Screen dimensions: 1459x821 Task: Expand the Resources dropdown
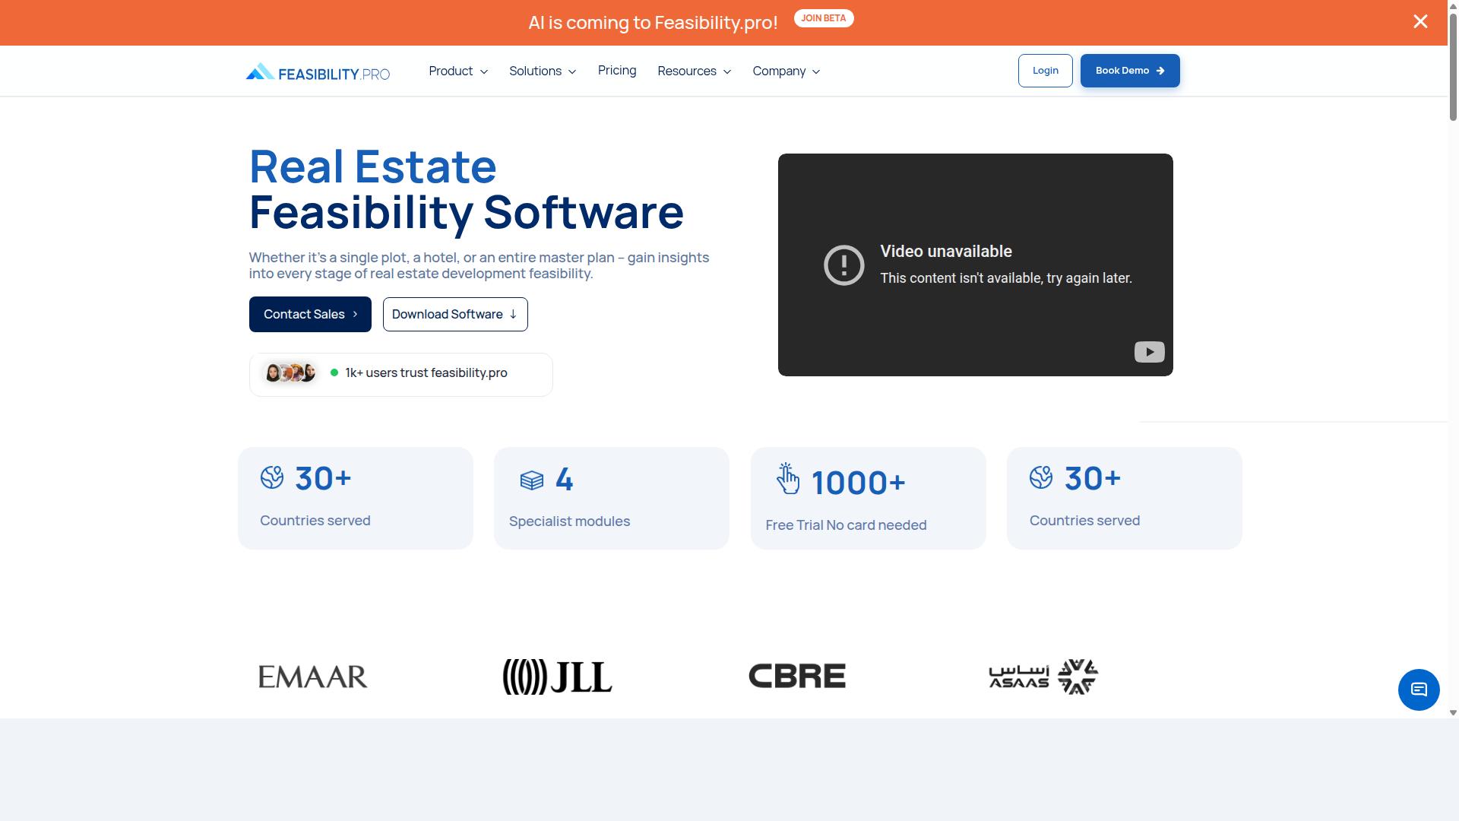click(695, 71)
